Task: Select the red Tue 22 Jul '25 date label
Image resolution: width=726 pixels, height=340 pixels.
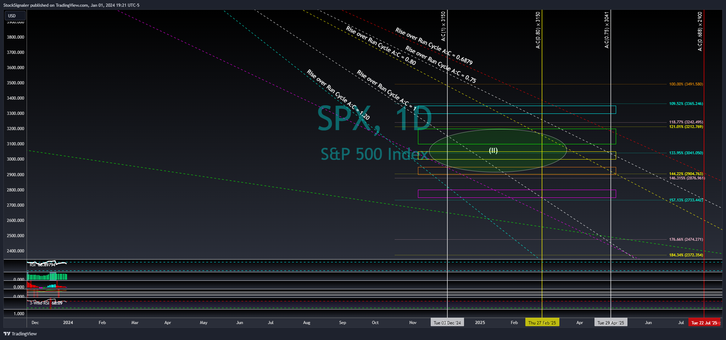Action: (x=704, y=323)
